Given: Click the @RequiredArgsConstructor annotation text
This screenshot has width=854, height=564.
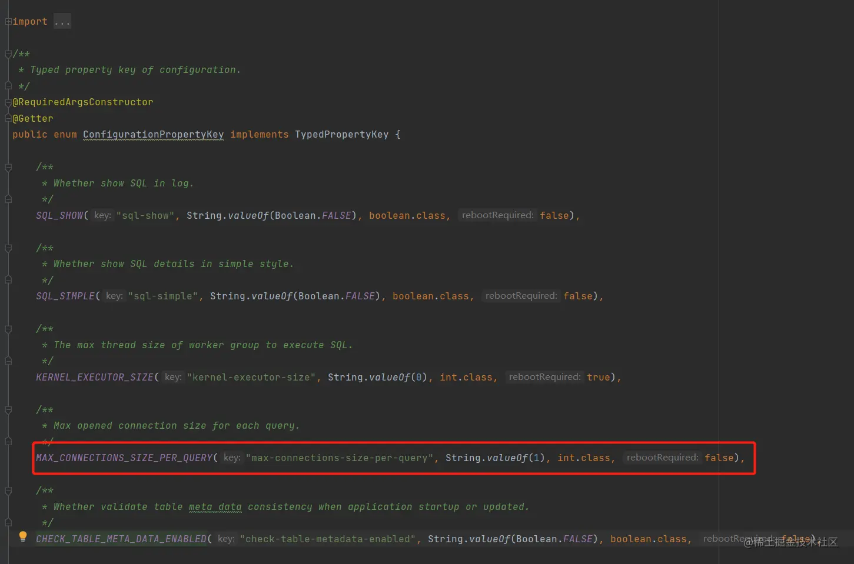Looking at the screenshot, I should (x=83, y=102).
